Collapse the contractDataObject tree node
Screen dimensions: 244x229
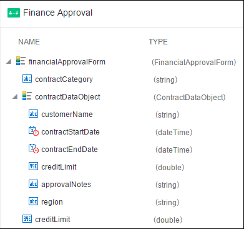pyautogui.click(x=15, y=96)
